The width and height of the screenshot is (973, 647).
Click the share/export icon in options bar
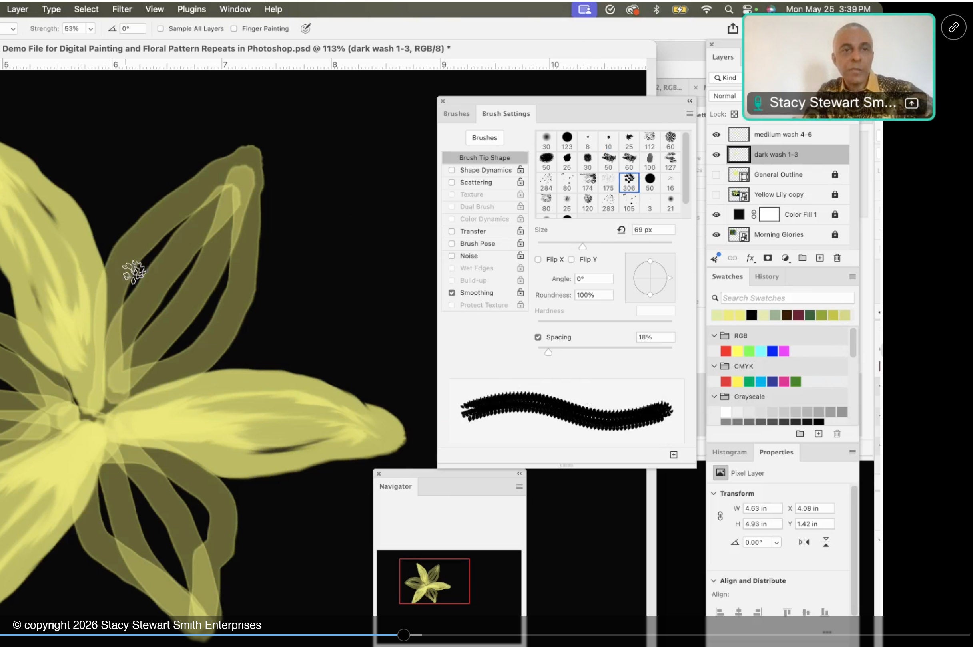(x=732, y=28)
